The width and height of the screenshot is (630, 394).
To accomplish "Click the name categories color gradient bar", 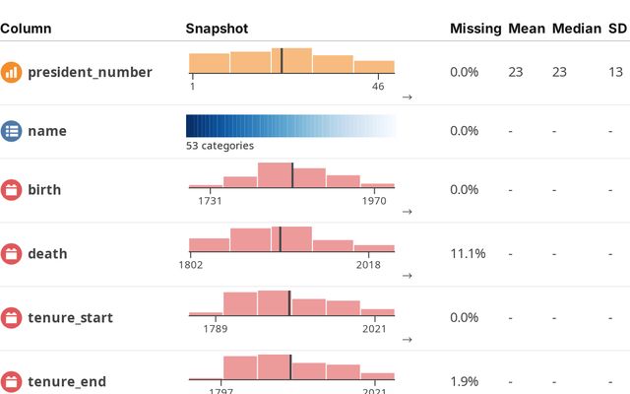I will (290, 125).
